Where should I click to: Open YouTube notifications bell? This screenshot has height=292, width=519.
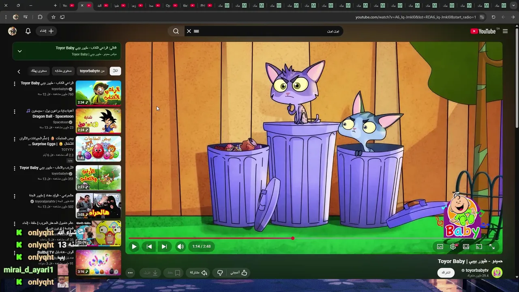point(28,31)
